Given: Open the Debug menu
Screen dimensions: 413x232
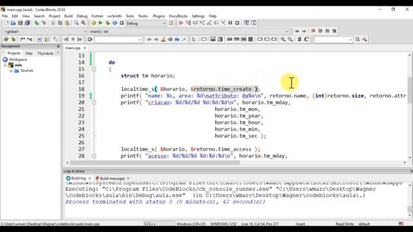Looking at the screenshot, I should 82,16.
